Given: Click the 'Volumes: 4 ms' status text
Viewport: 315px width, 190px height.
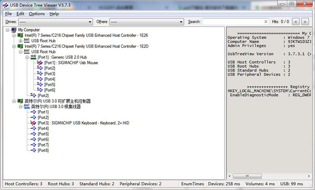Looking at the screenshot, I should point(260,184).
